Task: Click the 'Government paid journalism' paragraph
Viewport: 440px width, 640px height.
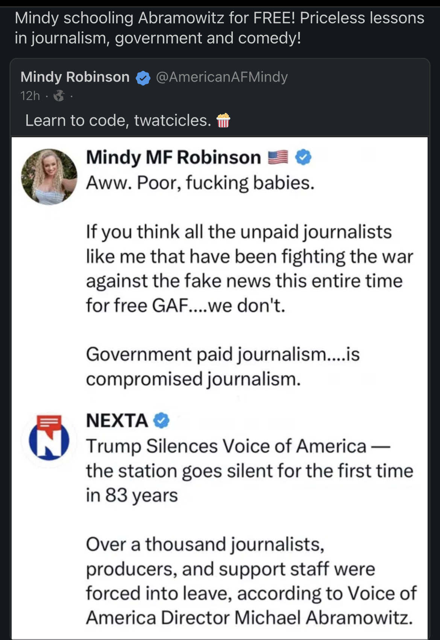Action: click(223, 366)
